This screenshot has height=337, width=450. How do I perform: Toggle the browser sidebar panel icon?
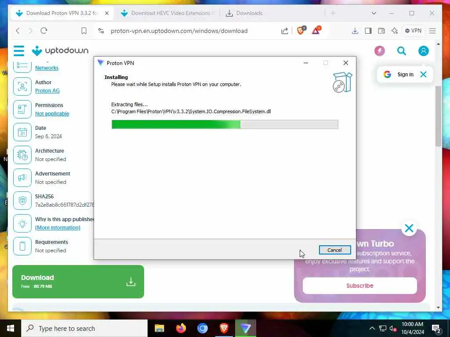click(x=368, y=31)
